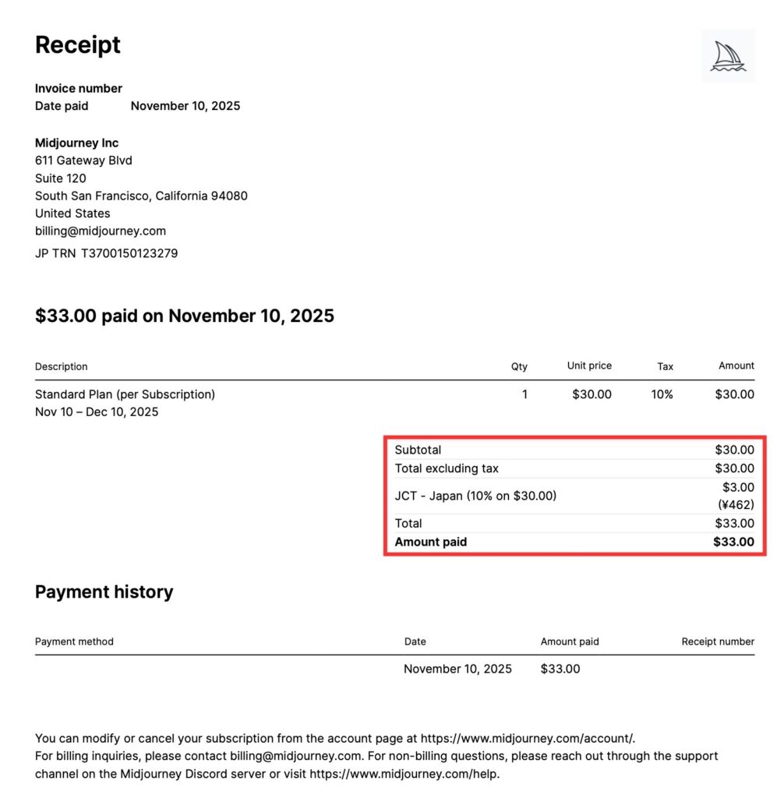Click the Unit price column header

[589, 365]
